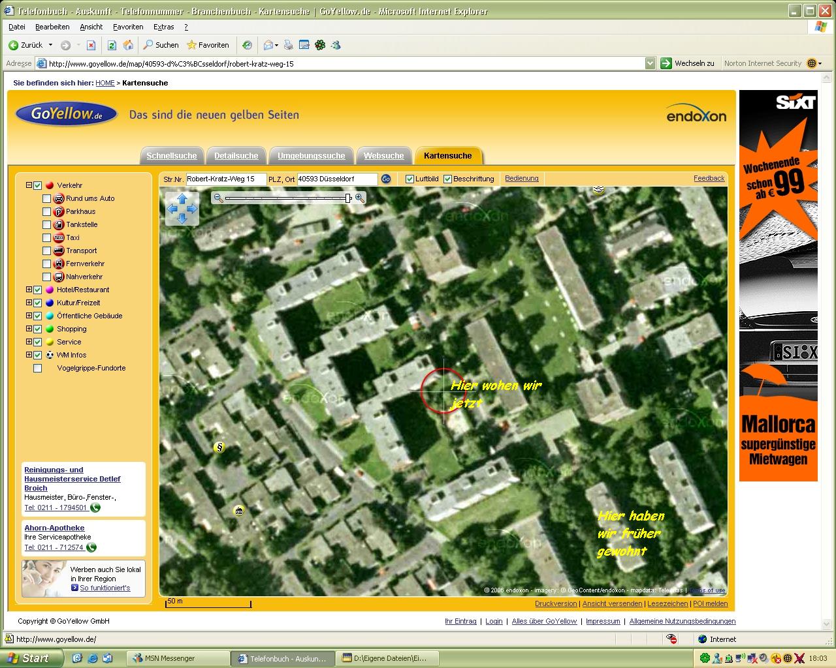The image size is (836, 668).
Task: Click the mail envelope toolbar icon
Action: point(268,45)
